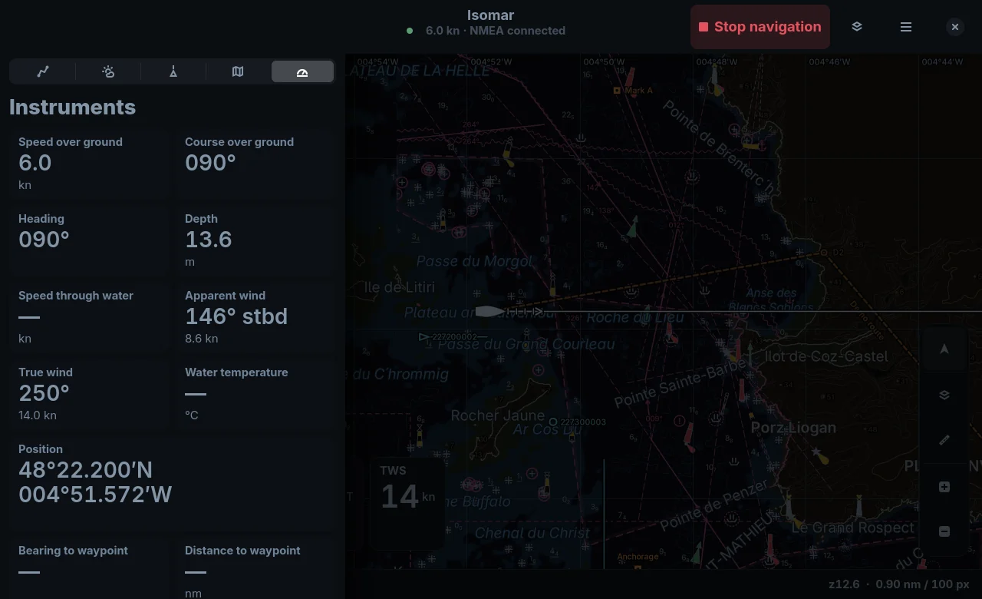Center map on boat arrow icon
This screenshot has width=982, height=599.
944,349
